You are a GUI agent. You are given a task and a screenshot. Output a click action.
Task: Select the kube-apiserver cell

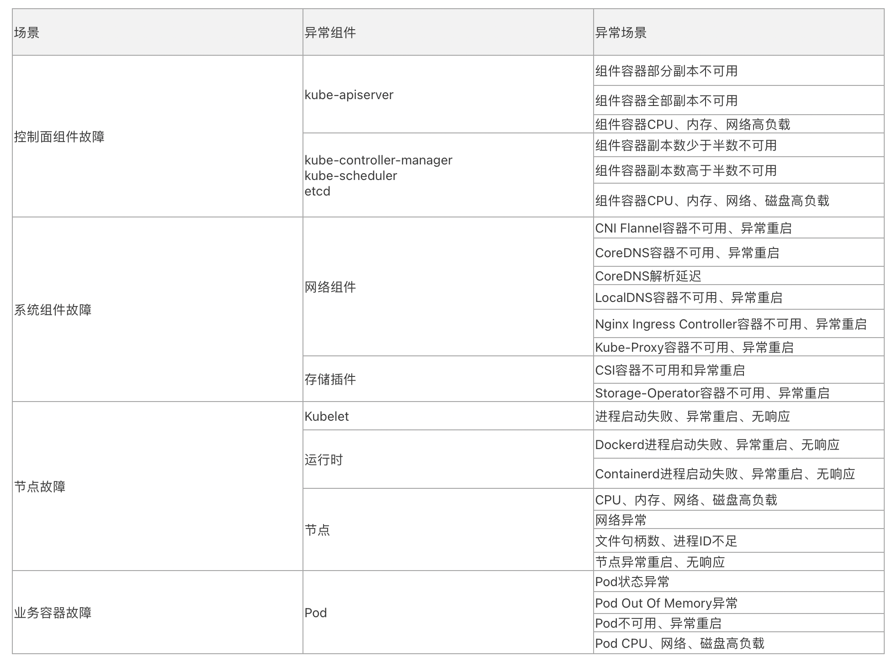tap(349, 95)
